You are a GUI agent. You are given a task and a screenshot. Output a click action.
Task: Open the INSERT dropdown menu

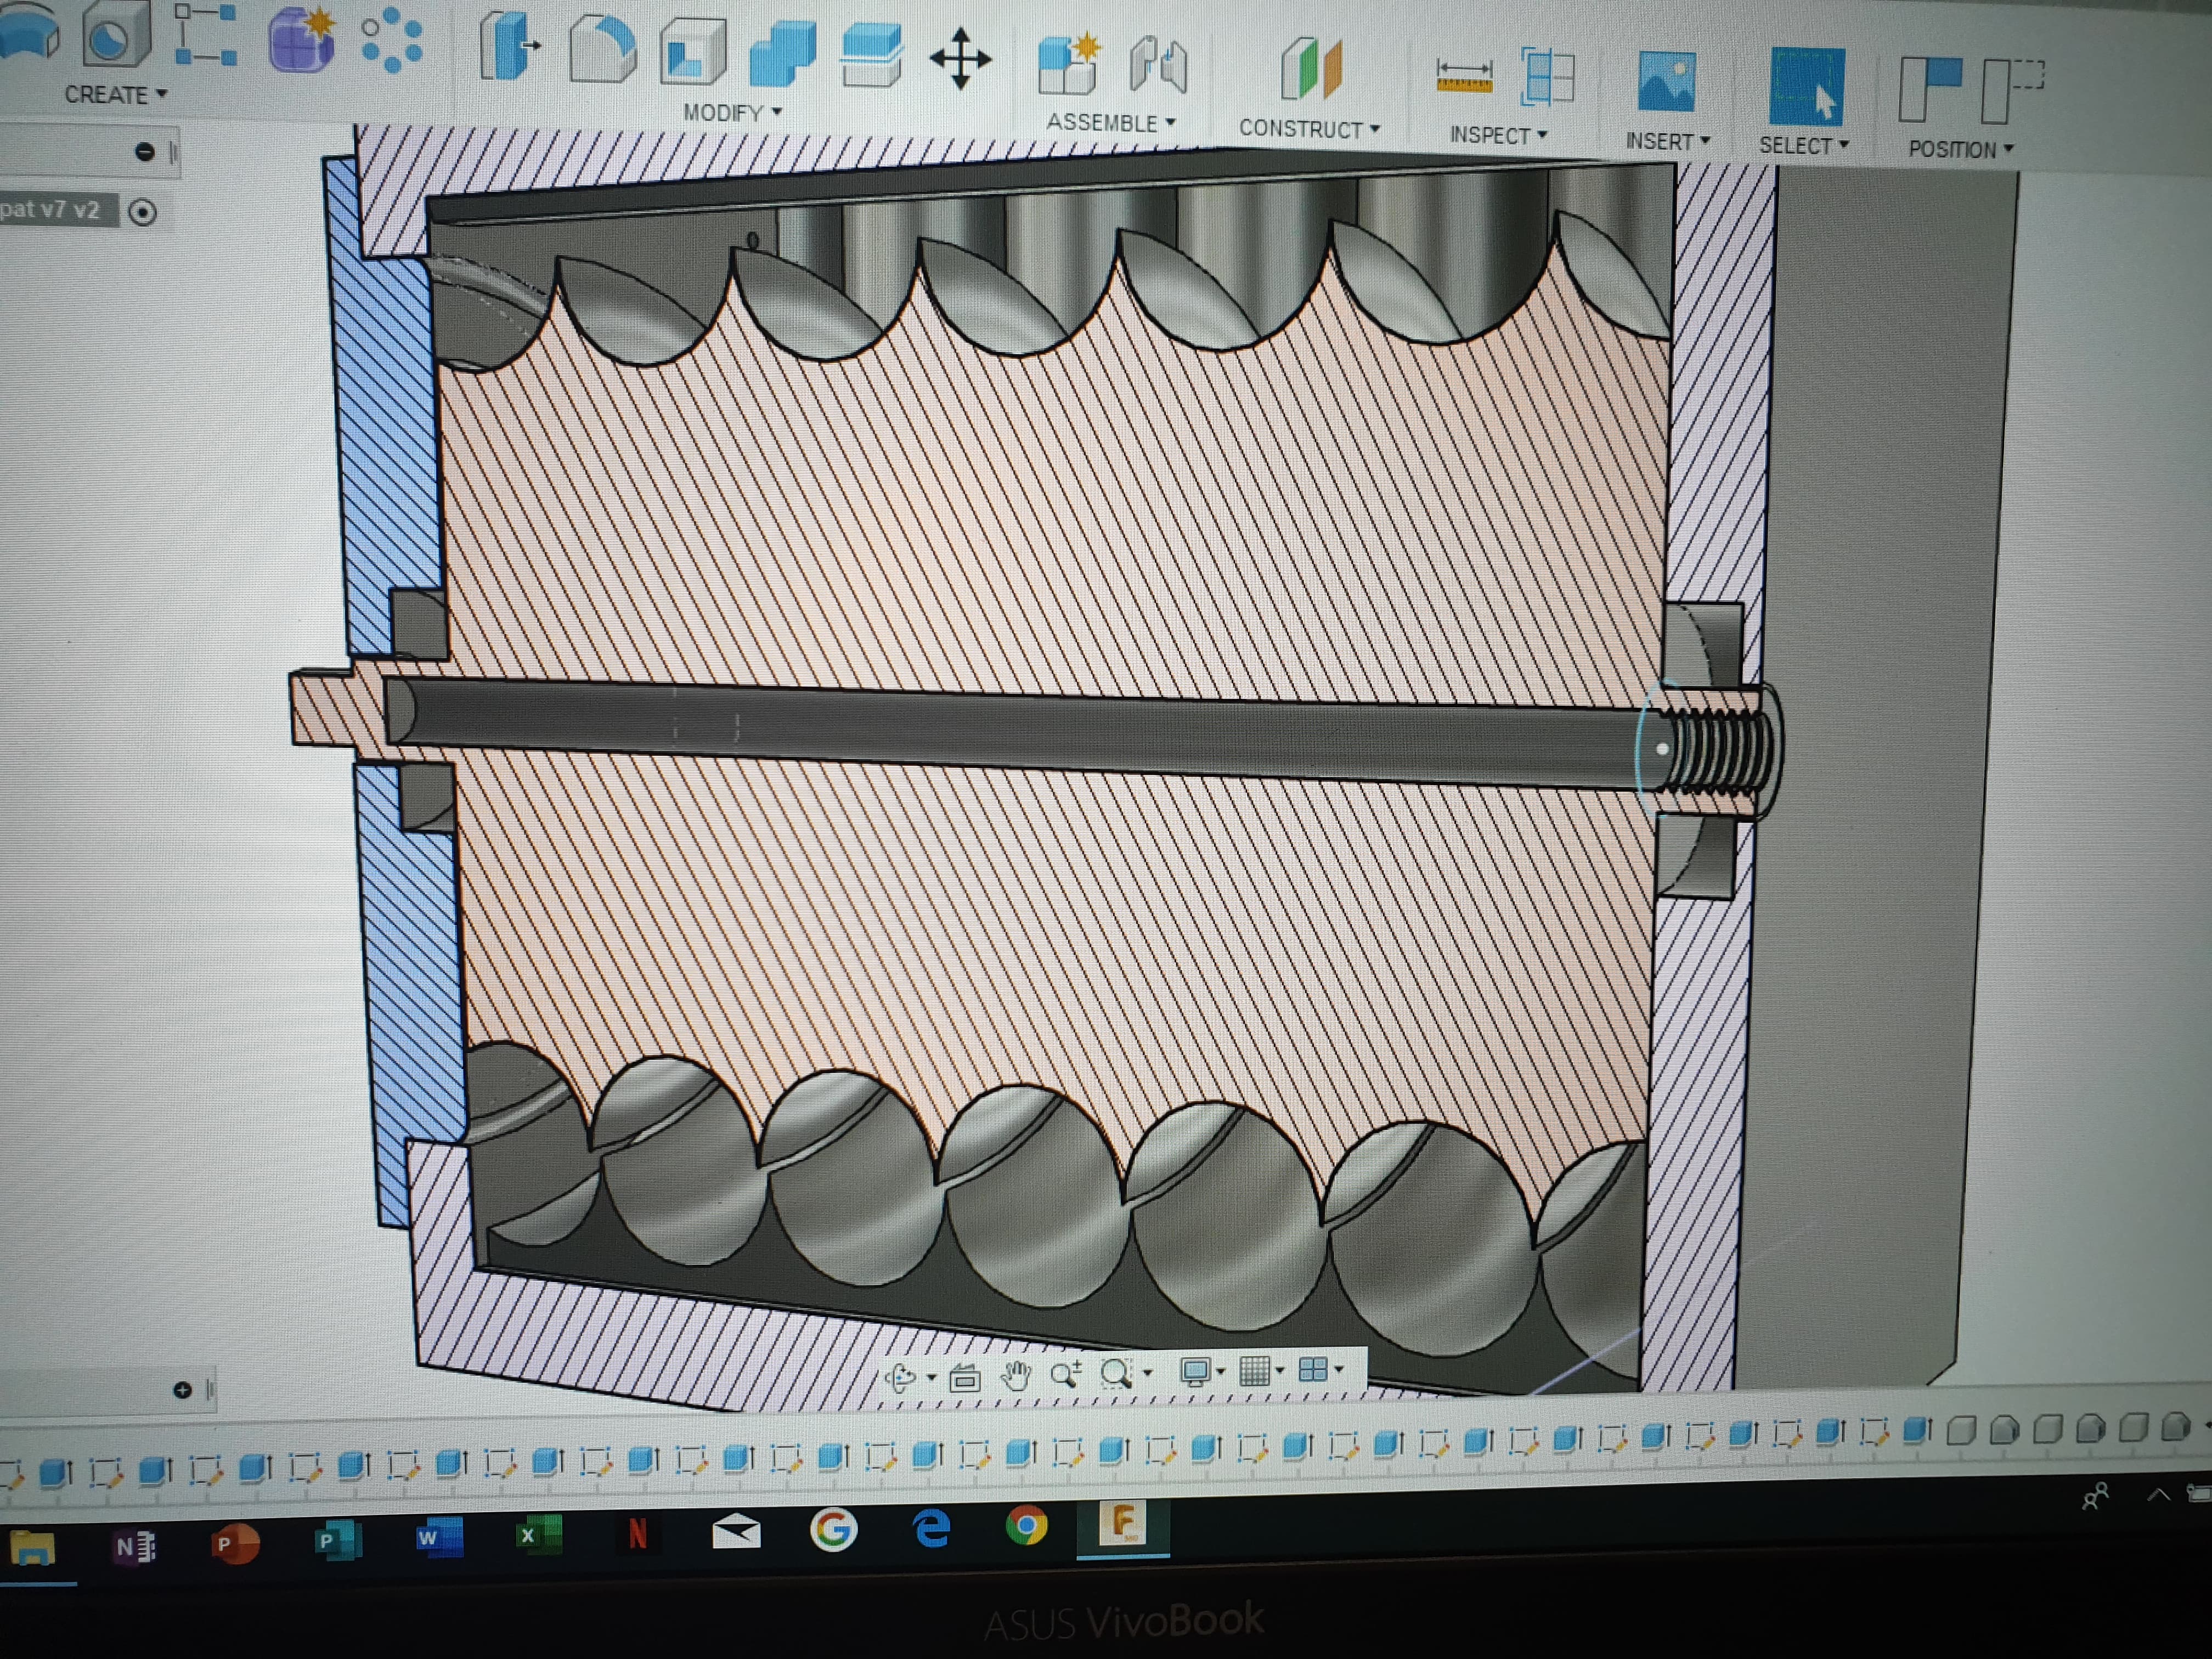coord(1667,141)
